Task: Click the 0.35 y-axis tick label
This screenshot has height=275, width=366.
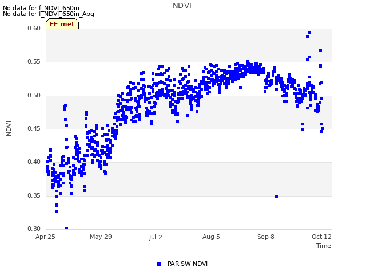Action: (34, 195)
